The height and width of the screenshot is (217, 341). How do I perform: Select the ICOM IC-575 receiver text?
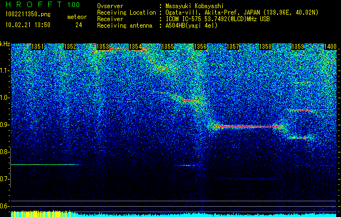[218, 19]
